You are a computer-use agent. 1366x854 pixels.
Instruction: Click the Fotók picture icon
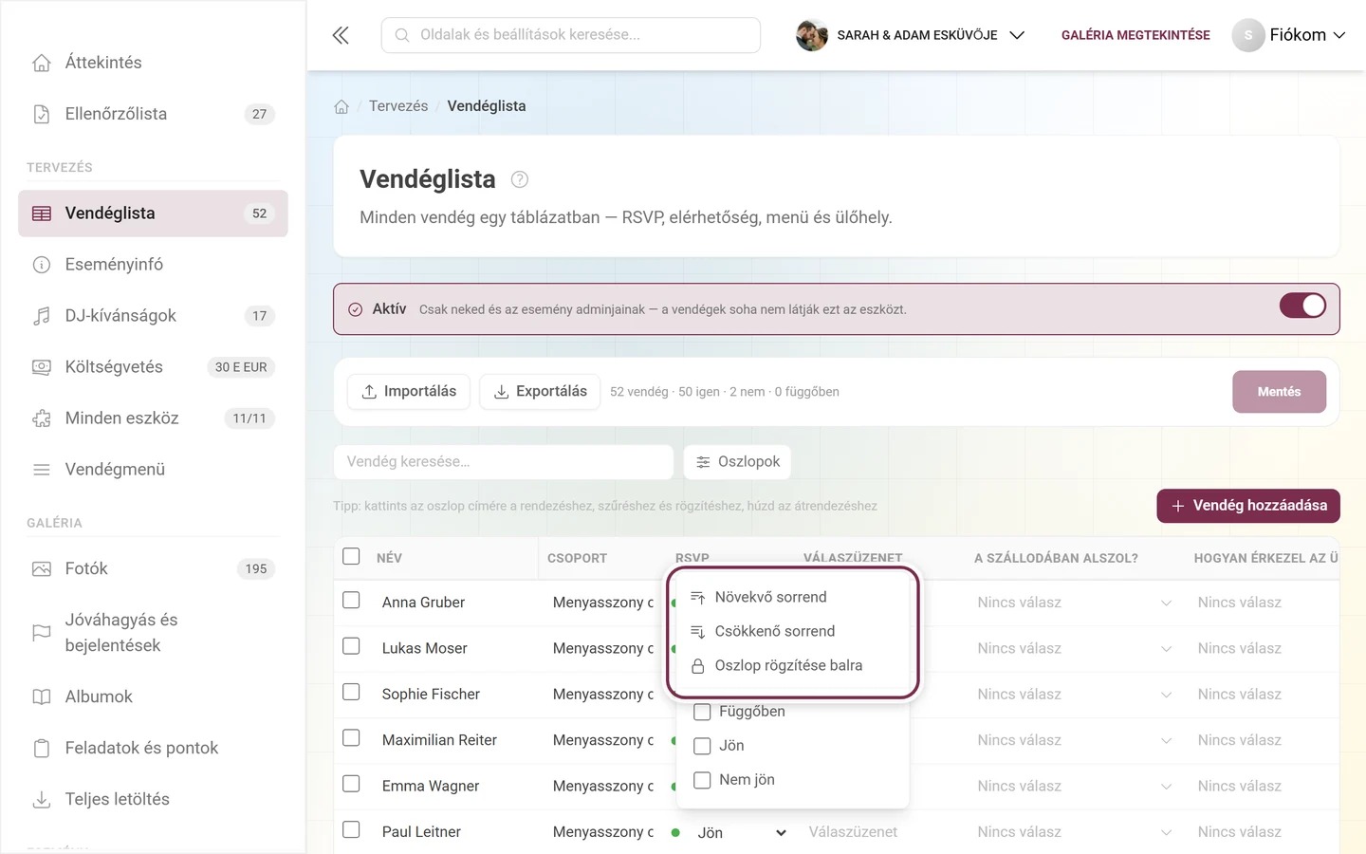(x=42, y=569)
